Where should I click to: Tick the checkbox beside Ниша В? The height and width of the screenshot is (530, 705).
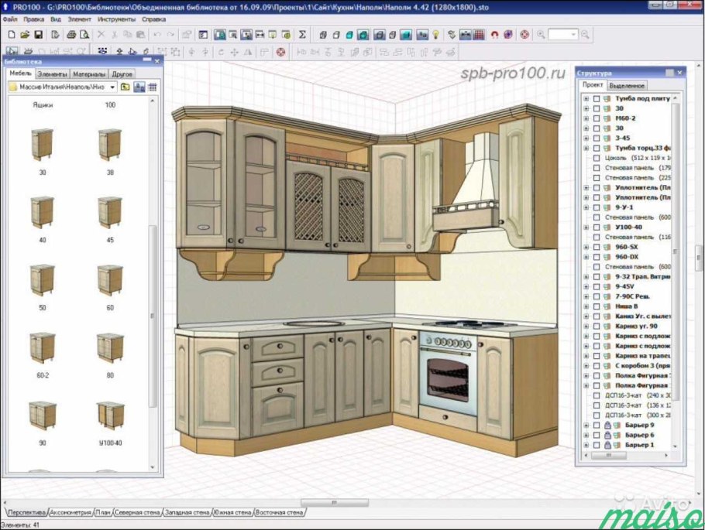[596, 306]
